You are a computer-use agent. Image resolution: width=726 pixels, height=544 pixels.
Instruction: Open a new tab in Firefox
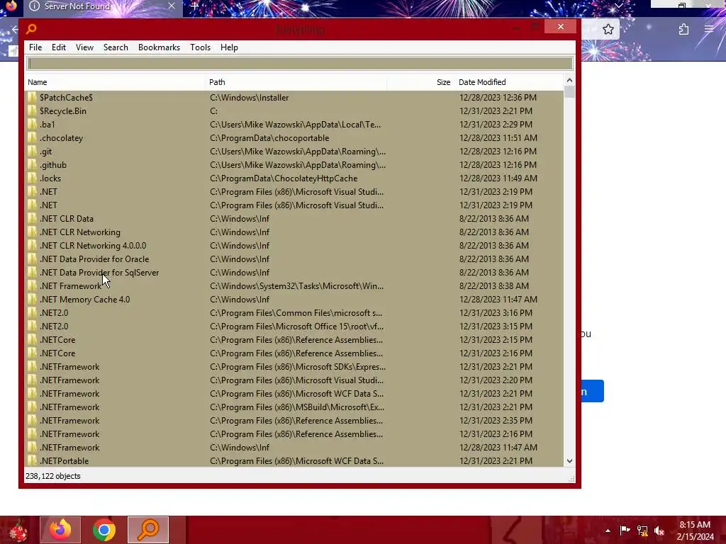[x=194, y=6]
